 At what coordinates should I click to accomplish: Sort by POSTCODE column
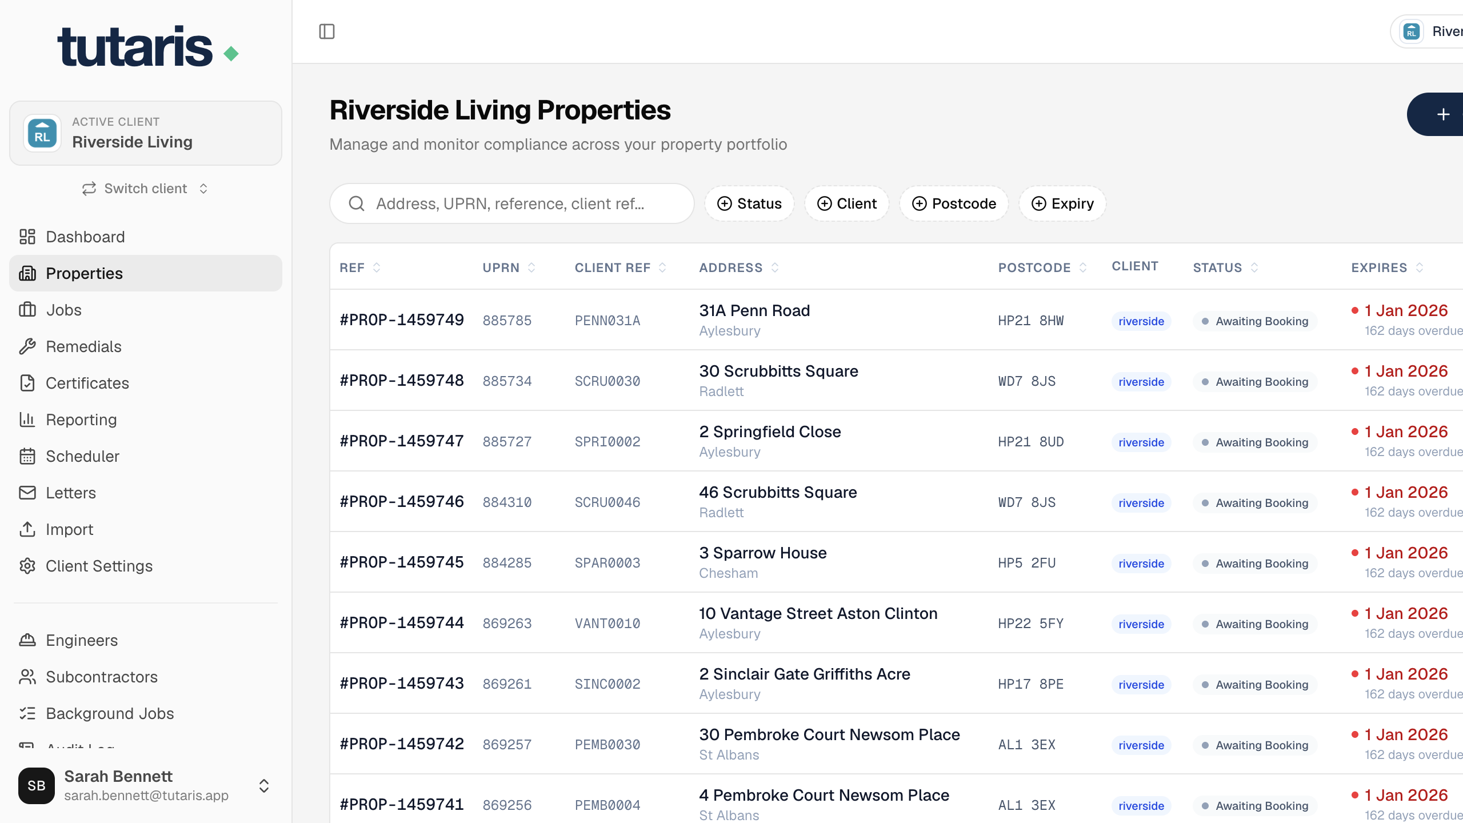click(1042, 267)
